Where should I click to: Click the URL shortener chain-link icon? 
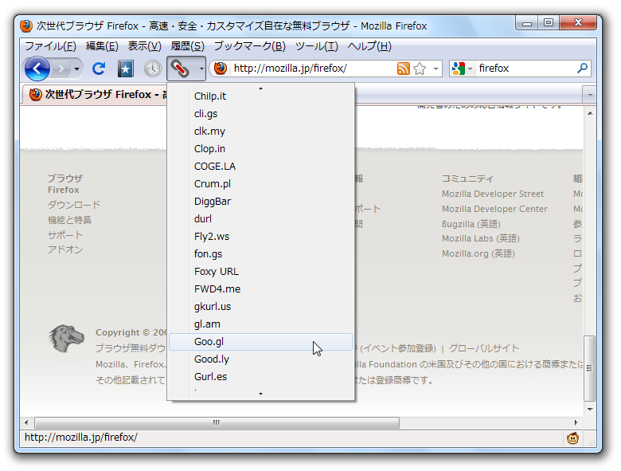tap(180, 69)
